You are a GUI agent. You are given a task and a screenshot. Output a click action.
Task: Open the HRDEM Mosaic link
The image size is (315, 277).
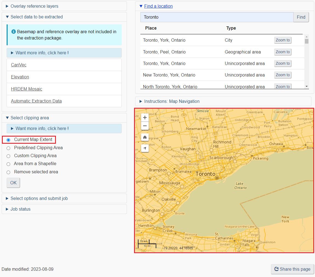(x=26, y=89)
